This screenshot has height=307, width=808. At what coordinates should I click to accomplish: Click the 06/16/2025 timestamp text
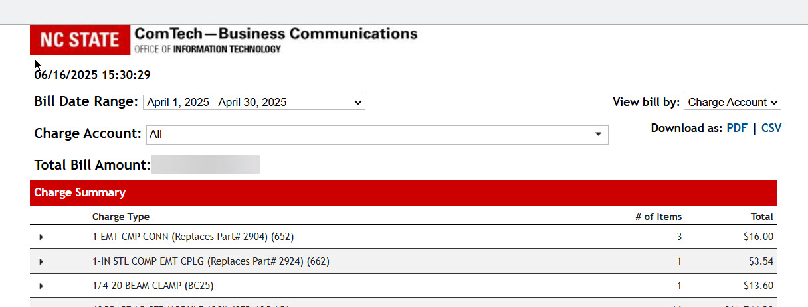(92, 75)
